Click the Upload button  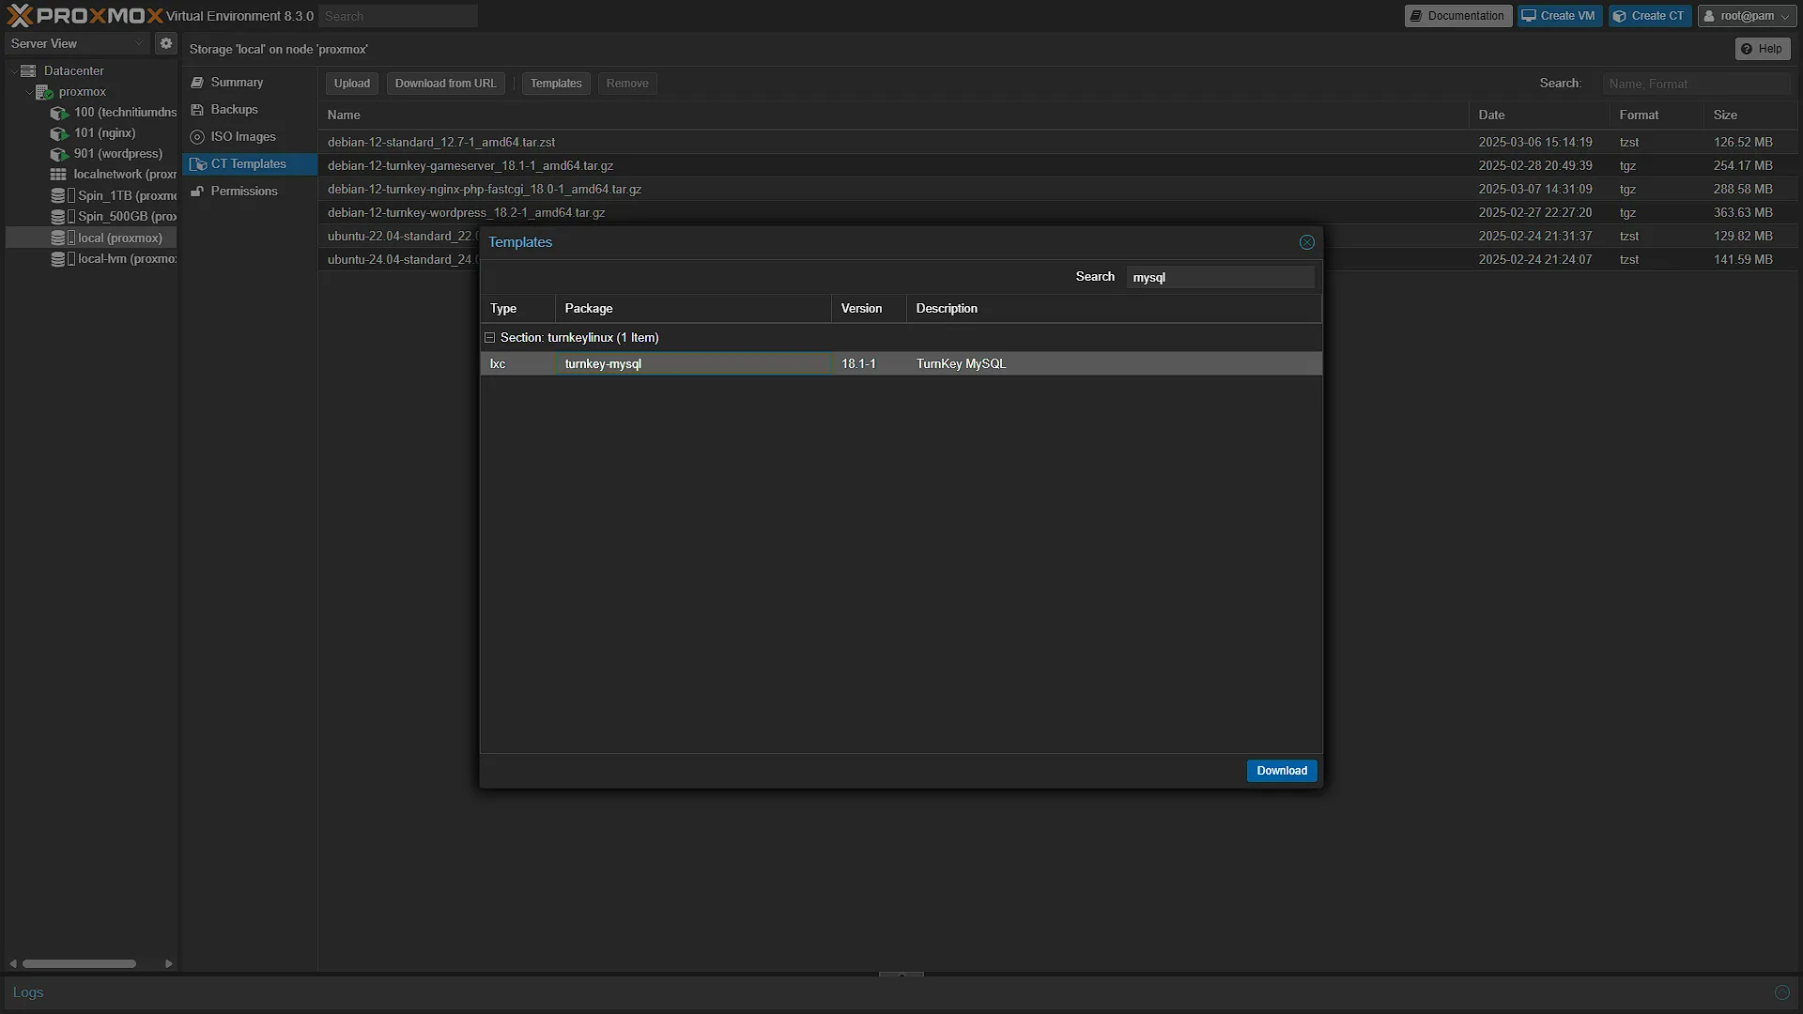pyautogui.click(x=352, y=84)
